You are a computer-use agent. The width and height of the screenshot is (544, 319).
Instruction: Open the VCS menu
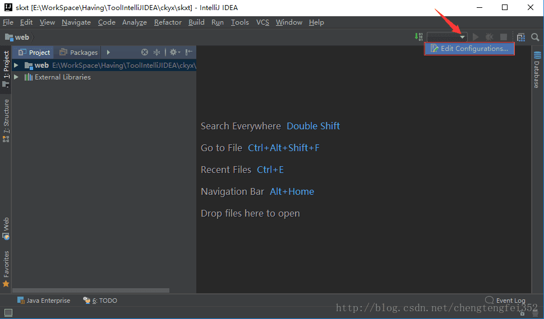click(262, 22)
